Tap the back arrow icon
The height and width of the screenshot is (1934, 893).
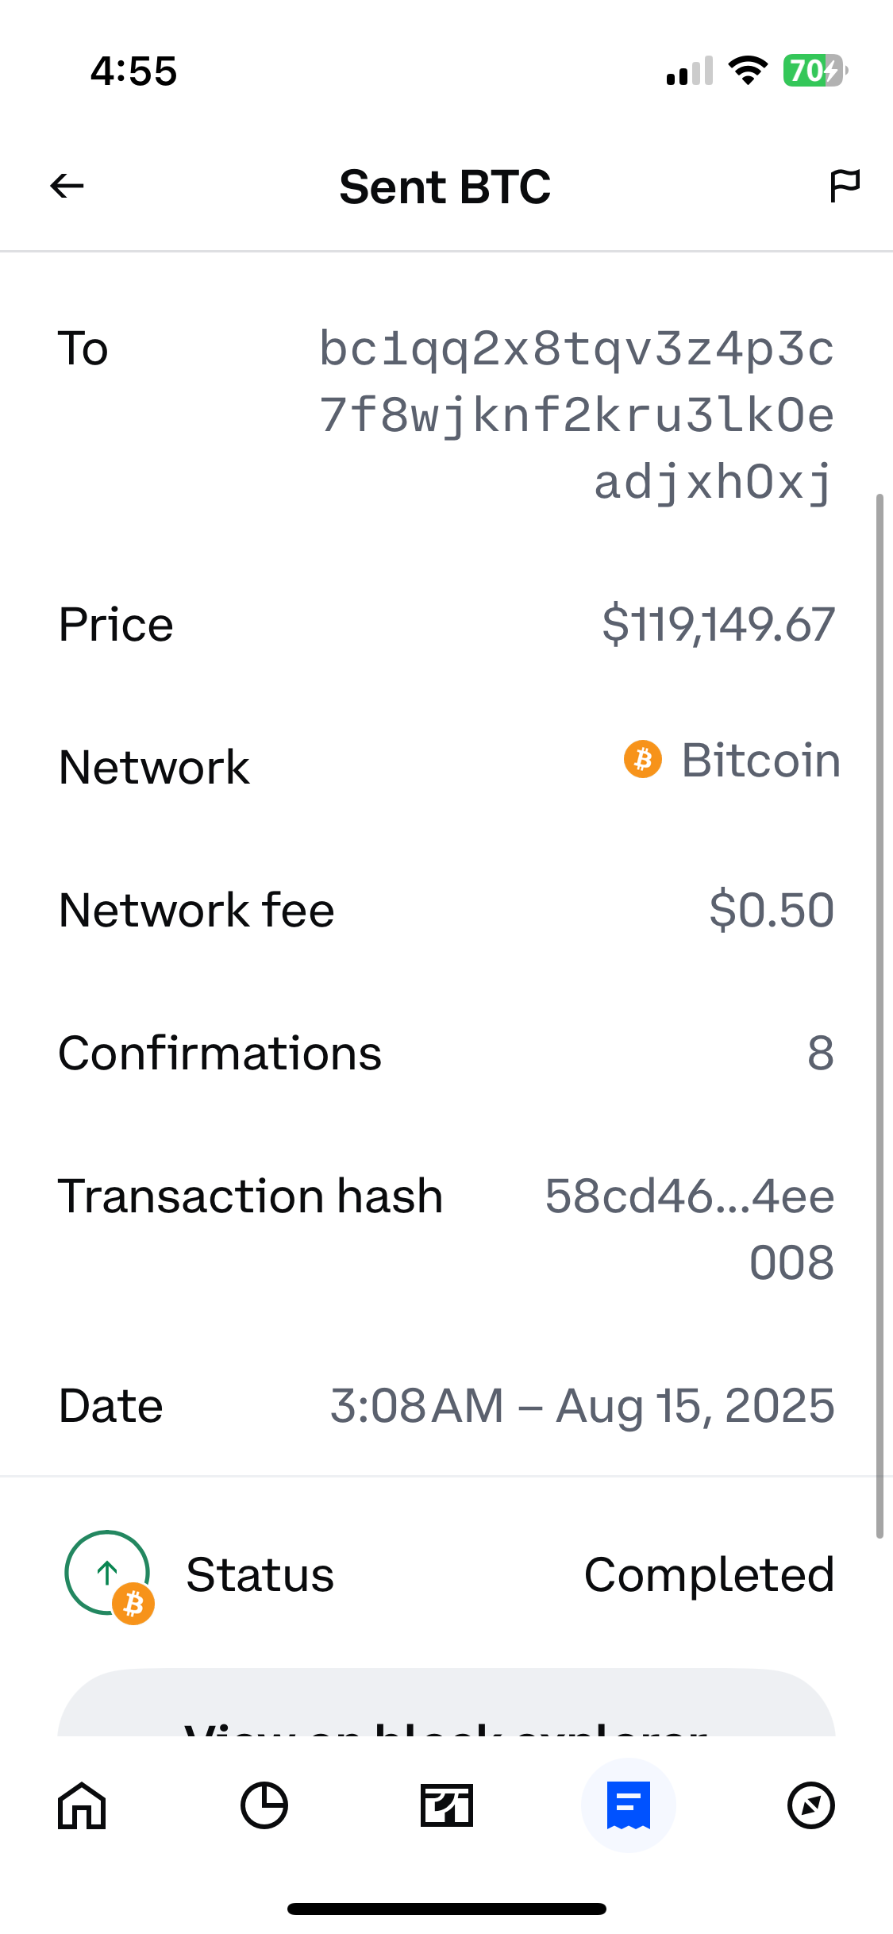point(67,187)
